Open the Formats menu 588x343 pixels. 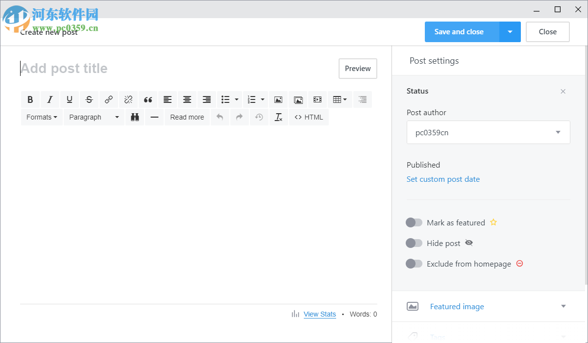pos(42,117)
